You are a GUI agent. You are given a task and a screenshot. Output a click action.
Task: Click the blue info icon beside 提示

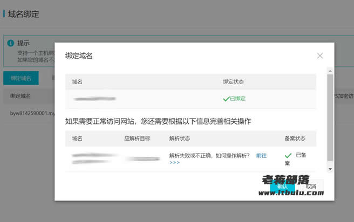click(x=11, y=43)
